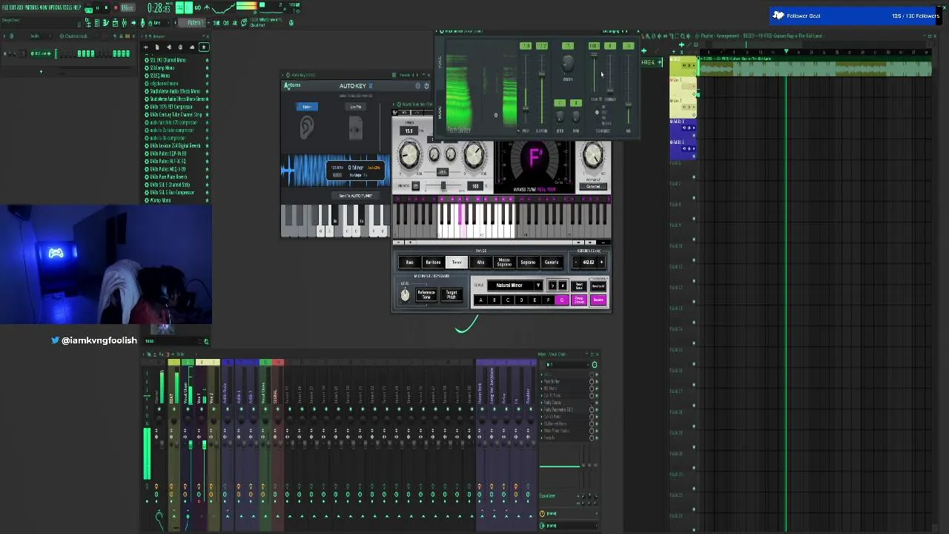Toggle note C in Waves Tune scale
Screen dimensions: 949x534
(x=508, y=300)
